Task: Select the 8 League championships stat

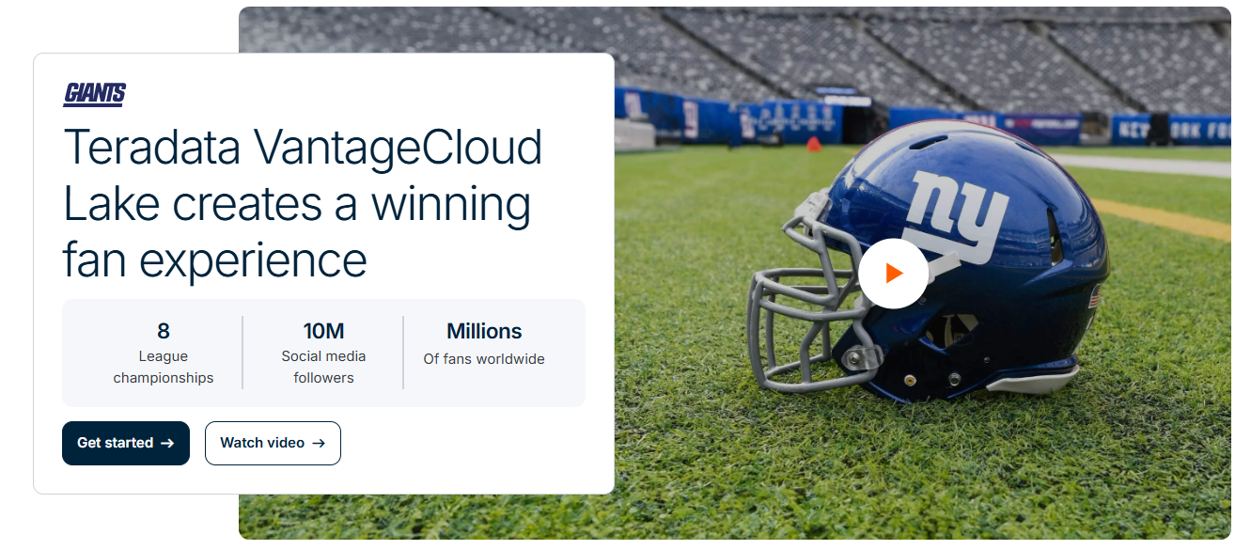Action: 164,353
